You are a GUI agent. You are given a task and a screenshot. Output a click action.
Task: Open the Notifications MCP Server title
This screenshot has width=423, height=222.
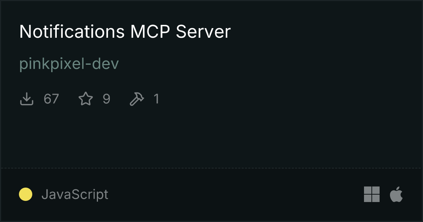click(x=125, y=31)
